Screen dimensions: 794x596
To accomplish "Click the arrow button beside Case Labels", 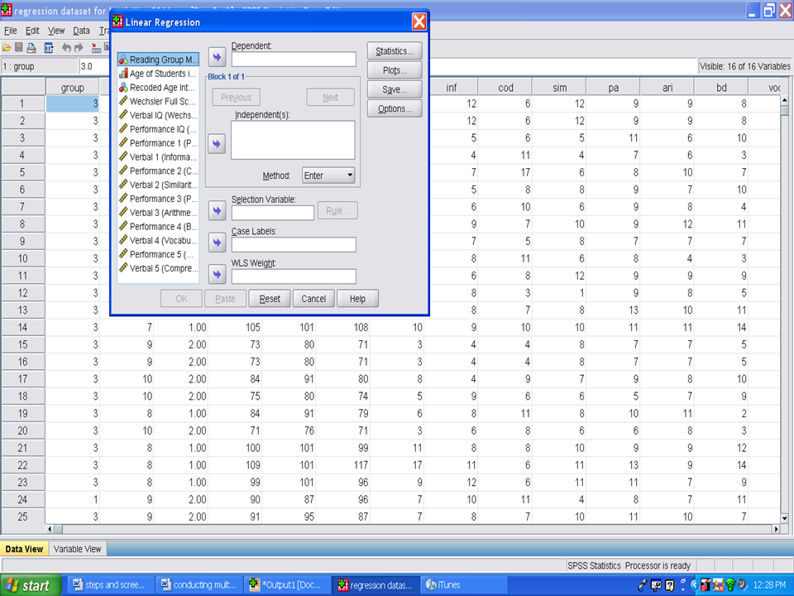I will pyautogui.click(x=217, y=243).
